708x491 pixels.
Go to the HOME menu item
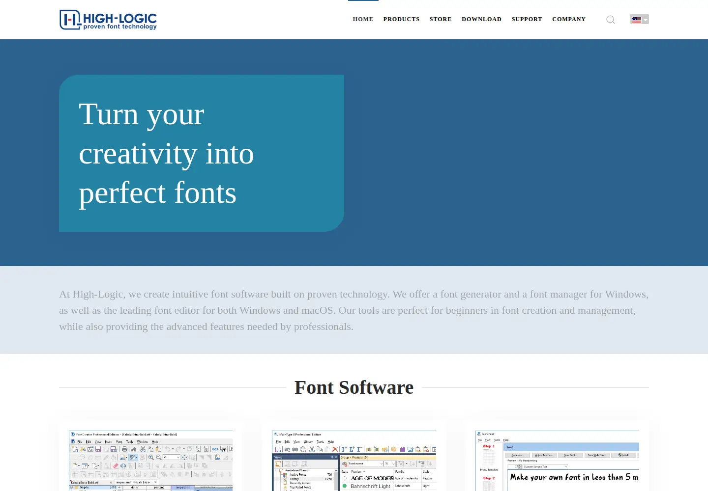[363, 20]
